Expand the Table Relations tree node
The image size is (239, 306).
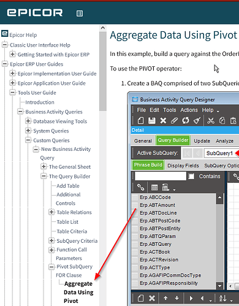point(51,212)
